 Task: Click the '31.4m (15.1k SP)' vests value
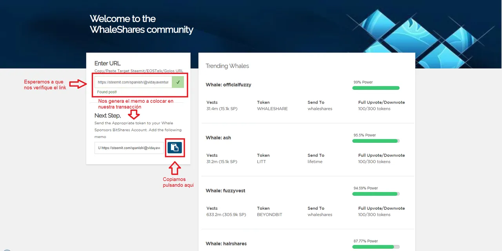(x=222, y=109)
